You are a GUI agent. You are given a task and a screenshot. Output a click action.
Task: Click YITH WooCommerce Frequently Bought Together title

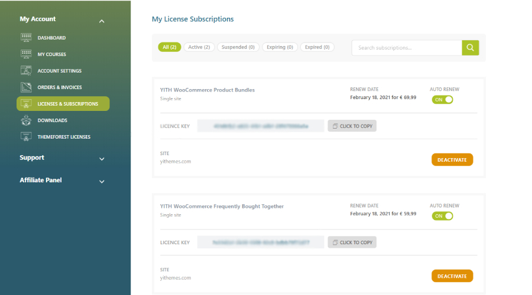222,206
